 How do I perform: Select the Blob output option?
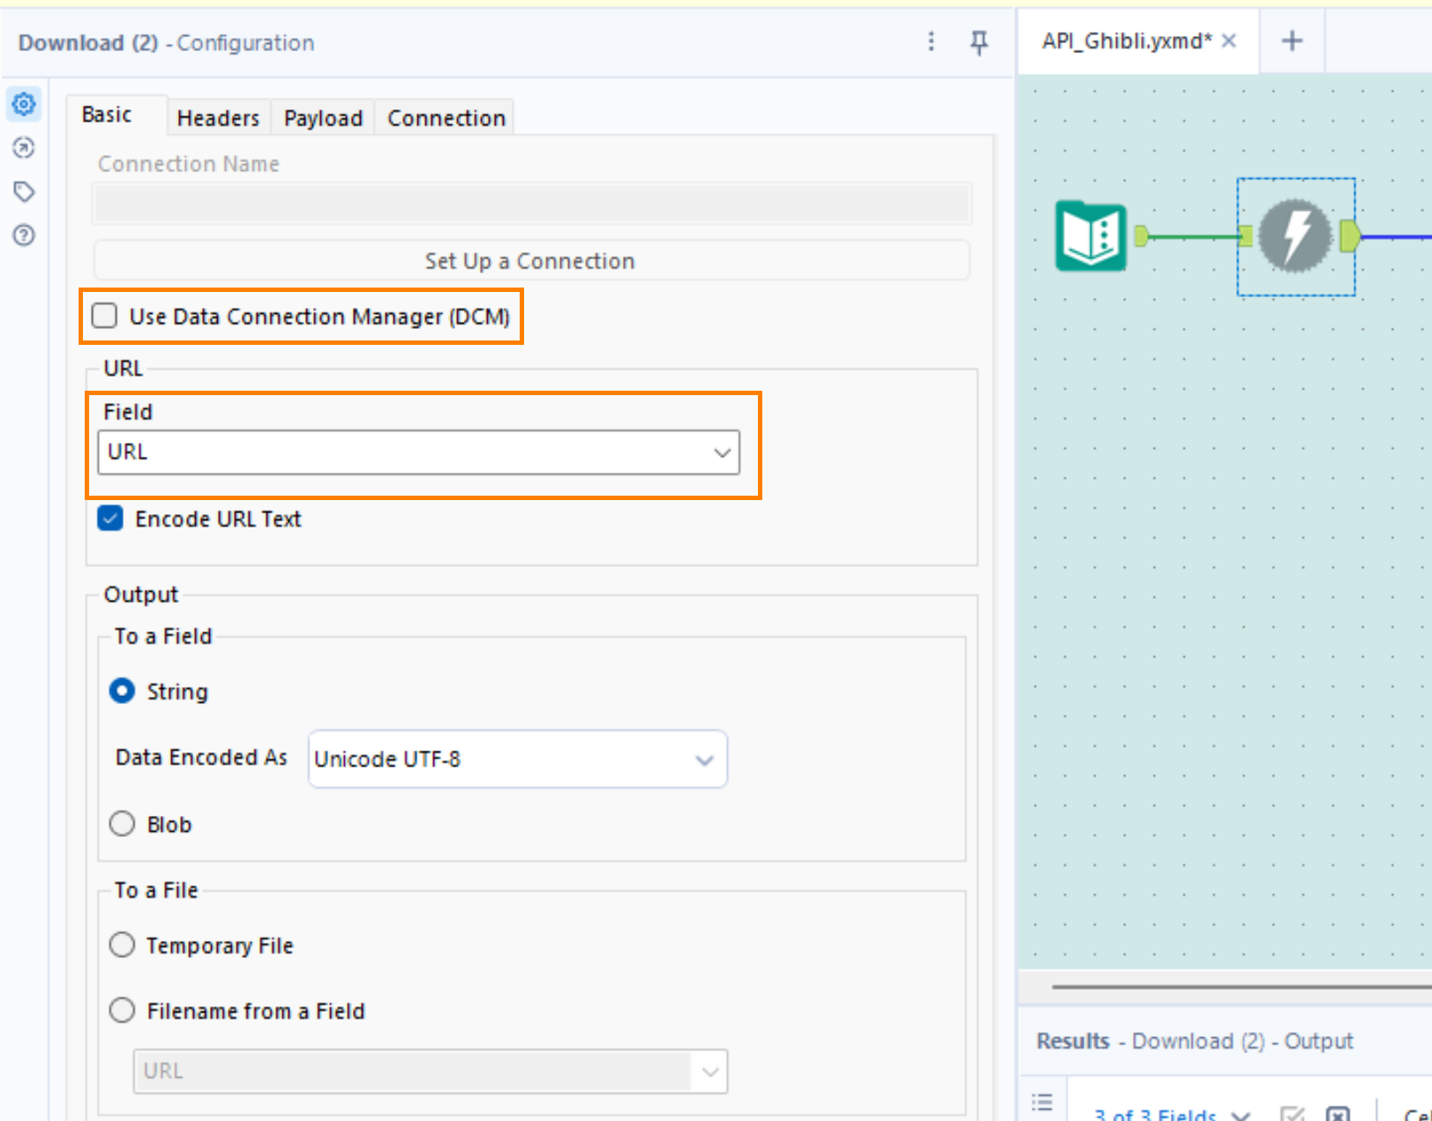[x=122, y=824]
